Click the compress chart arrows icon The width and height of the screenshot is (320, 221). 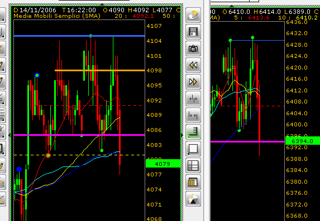pos(193,99)
